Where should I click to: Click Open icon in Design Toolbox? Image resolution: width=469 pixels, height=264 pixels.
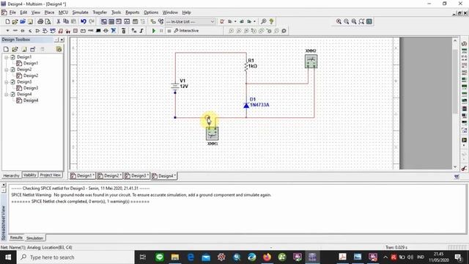click(x=15, y=49)
